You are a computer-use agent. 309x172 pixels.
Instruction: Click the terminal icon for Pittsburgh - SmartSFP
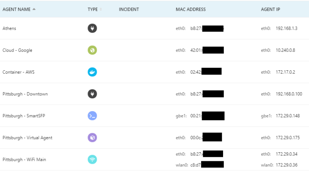click(x=92, y=116)
